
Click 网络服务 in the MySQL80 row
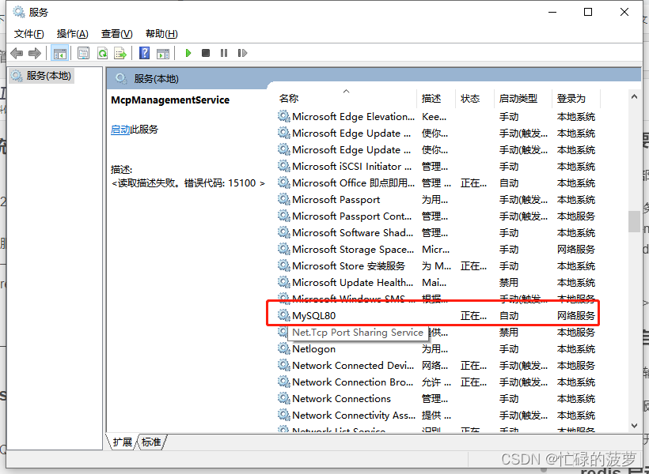tap(575, 315)
